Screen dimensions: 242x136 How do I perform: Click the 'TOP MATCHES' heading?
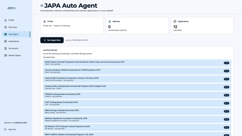[49, 57]
